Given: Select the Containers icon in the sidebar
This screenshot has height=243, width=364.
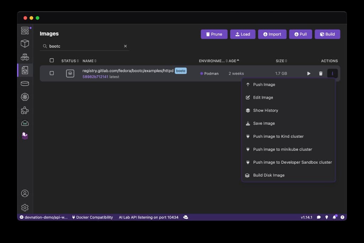Looking at the screenshot, I should [x=25, y=43].
